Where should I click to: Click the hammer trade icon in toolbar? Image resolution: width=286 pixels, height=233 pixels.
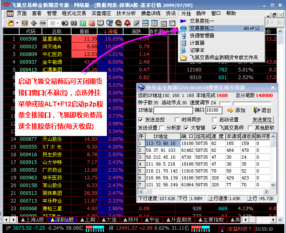[118, 23]
